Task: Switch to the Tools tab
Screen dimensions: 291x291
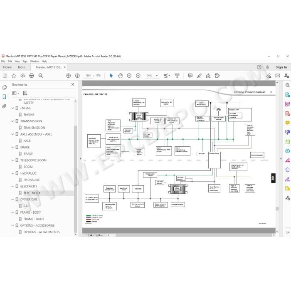Action: (21, 67)
